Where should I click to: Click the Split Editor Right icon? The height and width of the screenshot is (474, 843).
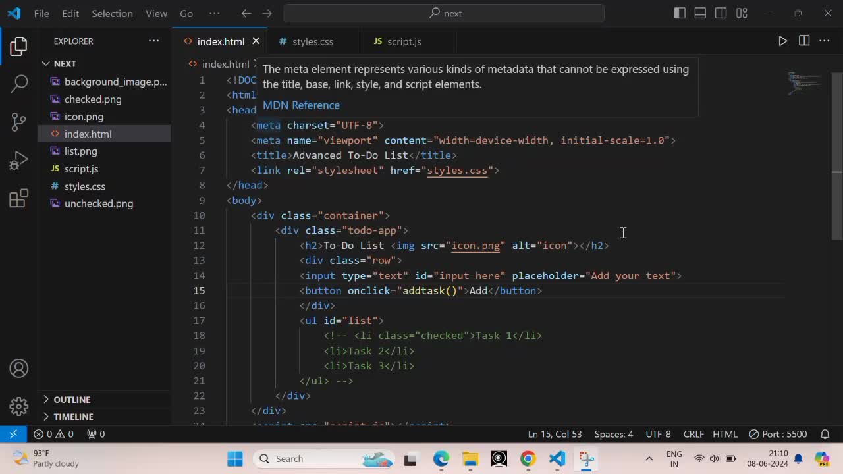coord(803,41)
